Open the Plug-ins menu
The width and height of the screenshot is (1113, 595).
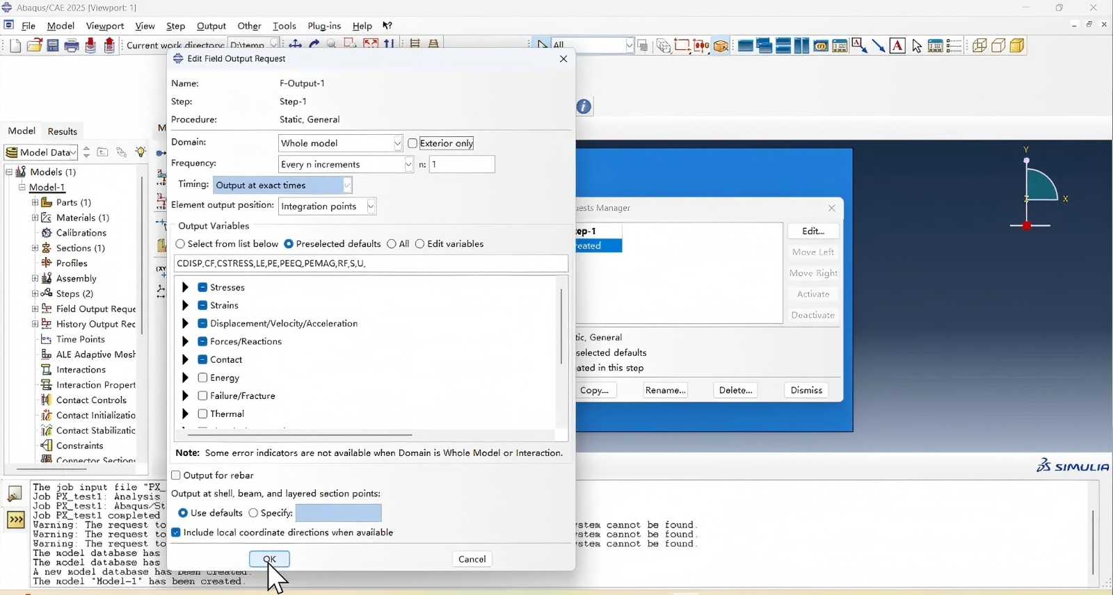pos(324,26)
